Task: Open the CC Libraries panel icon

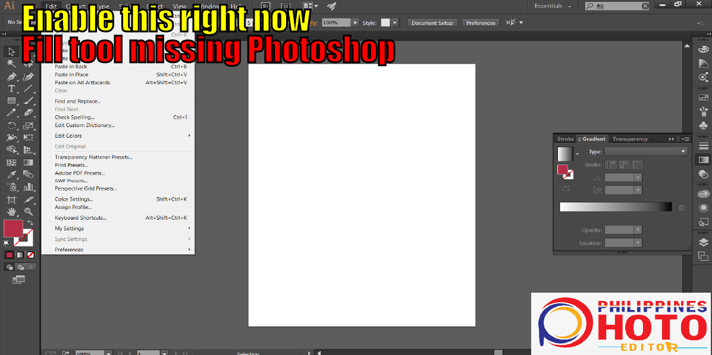Action: click(703, 194)
